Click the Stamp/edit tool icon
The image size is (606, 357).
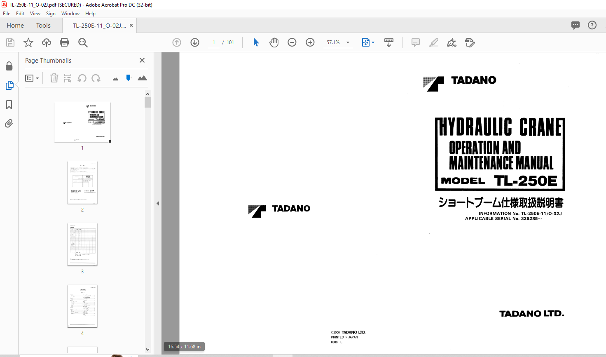pyautogui.click(x=470, y=42)
